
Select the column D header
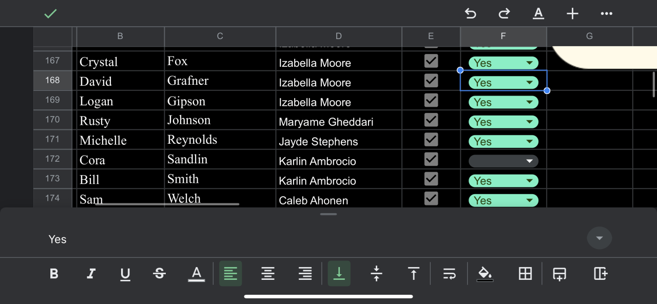[x=338, y=36]
